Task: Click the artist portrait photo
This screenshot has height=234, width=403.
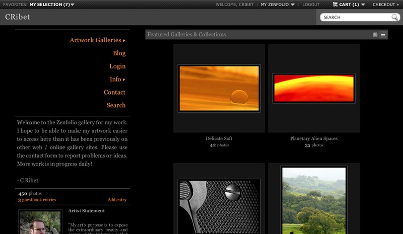Action: (x=40, y=222)
